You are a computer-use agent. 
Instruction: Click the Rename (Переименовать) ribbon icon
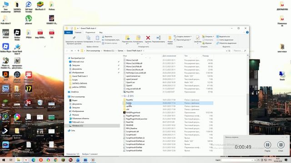(x=159, y=38)
